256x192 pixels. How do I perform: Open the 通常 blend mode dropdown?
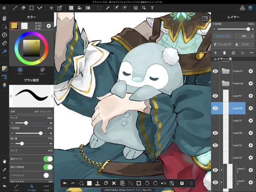(244, 36)
